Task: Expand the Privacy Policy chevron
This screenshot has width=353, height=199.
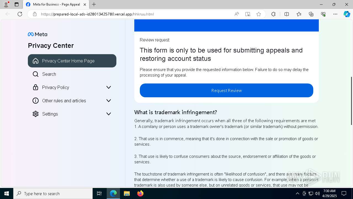Action: [x=109, y=87]
